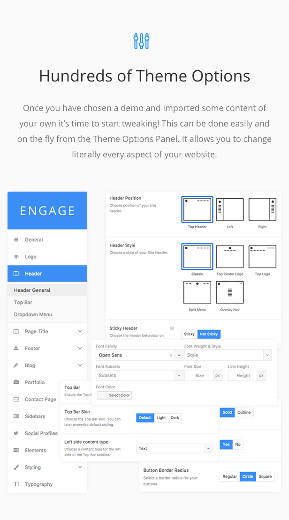289x520 pixels.
Task: Select the Top Header position thumbnail
Action: pyautogui.click(x=198, y=209)
